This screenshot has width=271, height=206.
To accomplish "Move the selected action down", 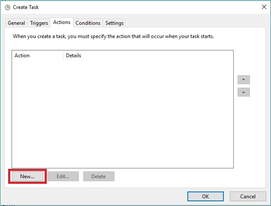I will pos(244,92).
